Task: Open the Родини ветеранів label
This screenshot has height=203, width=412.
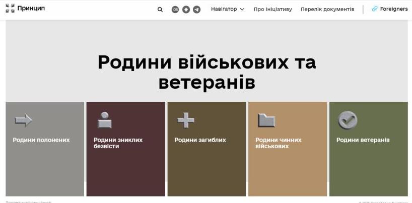Action: [363, 140]
